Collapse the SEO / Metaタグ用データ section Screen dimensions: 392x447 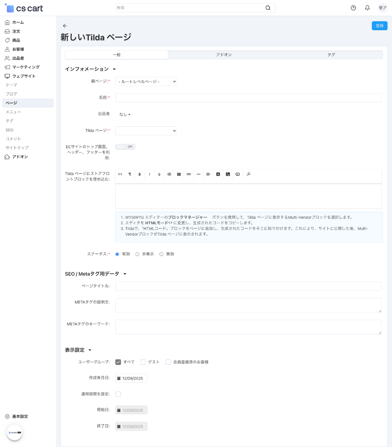[x=125, y=274]
